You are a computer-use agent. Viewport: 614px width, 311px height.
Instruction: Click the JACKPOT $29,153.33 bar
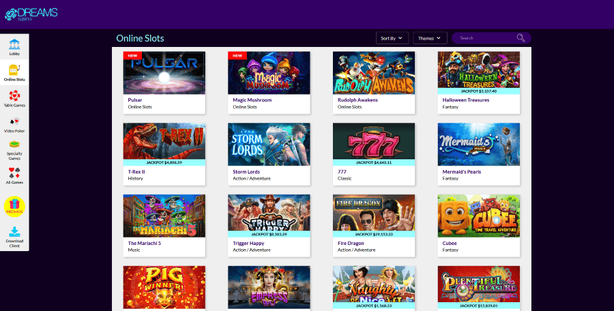(374, 234)
